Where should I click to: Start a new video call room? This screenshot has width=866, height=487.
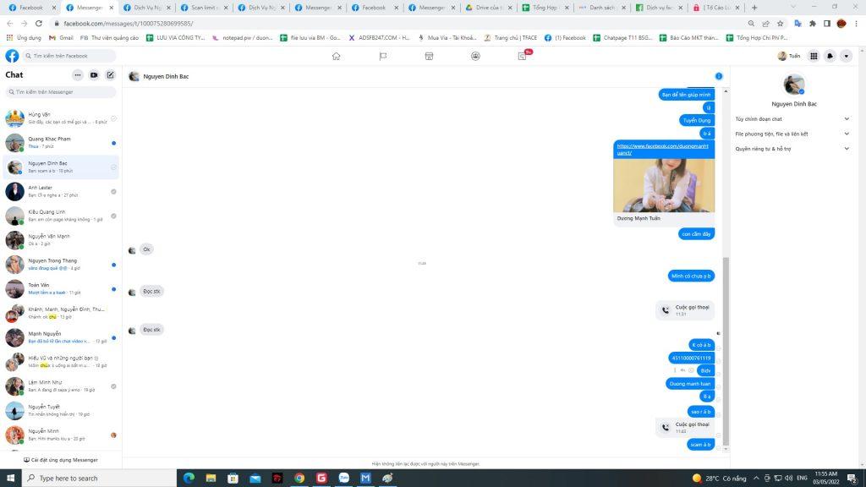pyautogui.click(x=94, y=75)
